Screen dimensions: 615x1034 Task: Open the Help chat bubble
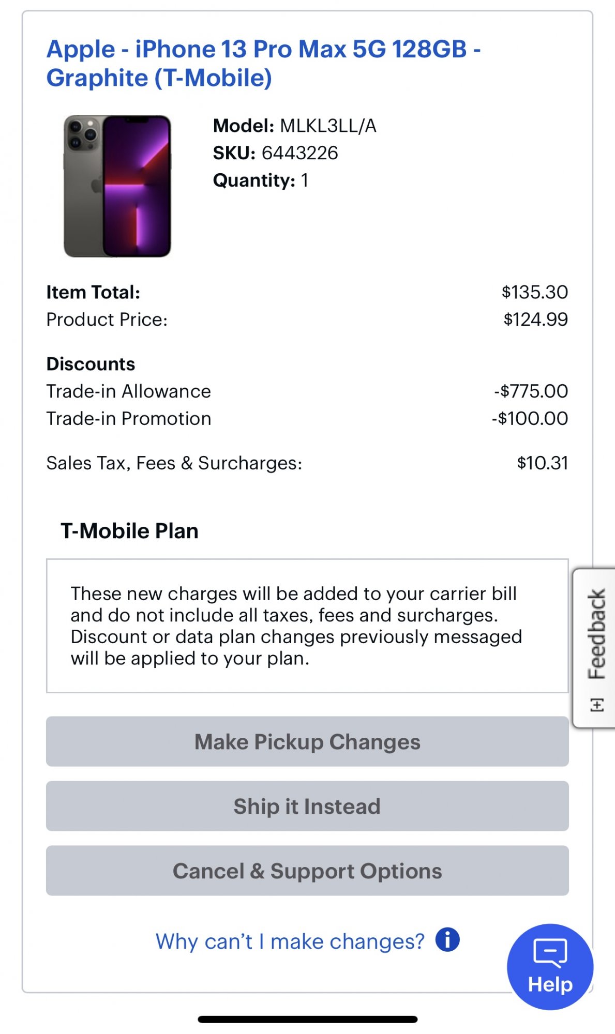tap(550, 966)
